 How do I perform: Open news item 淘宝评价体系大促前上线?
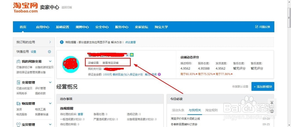click(x=185, y=119)
